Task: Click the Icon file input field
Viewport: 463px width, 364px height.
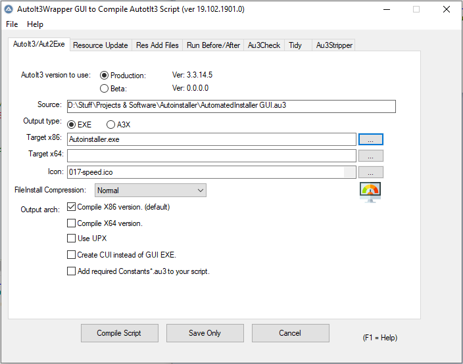Action: coord(211,172)
